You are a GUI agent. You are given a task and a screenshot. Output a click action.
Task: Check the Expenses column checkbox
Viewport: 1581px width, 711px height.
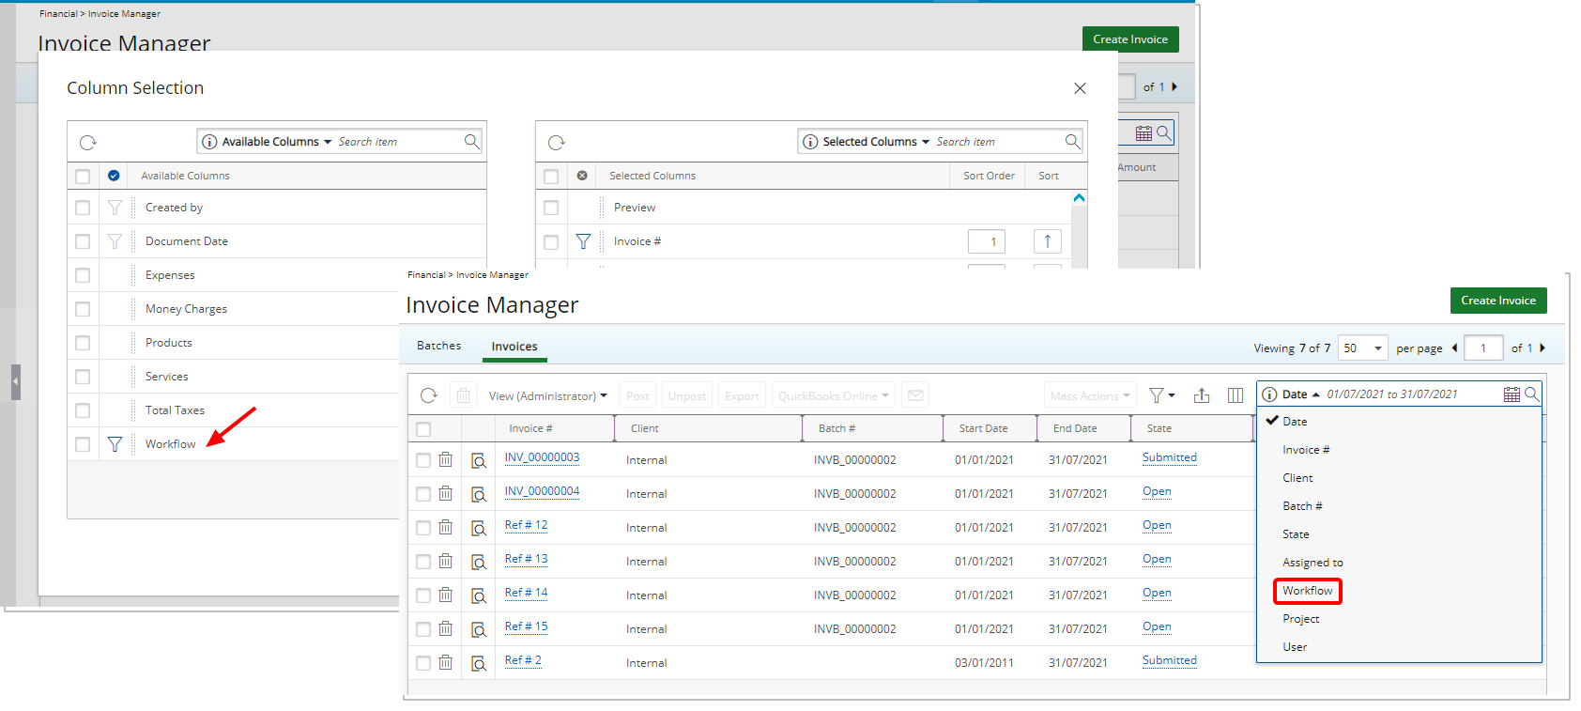point(83,275)
